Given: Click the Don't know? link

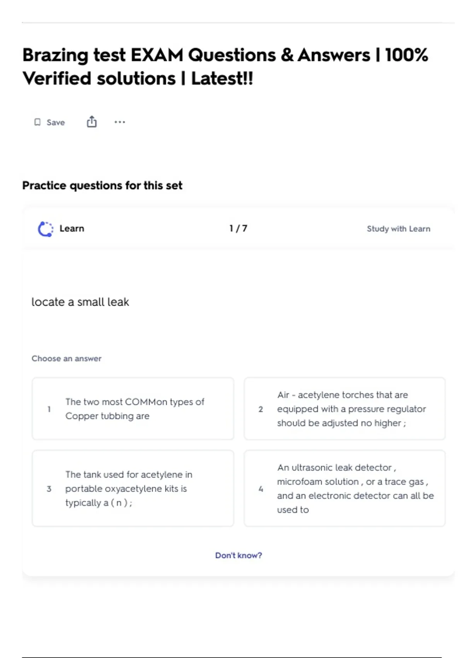Looking at the screenshot, I should [x=239, y=555].
